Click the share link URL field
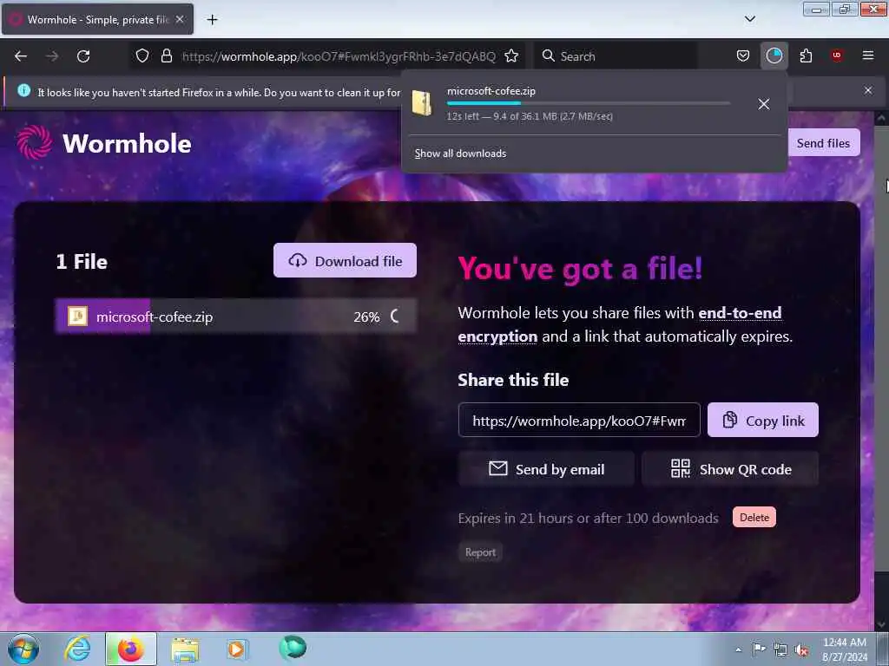Screen dimensions: 889x666 pos(579,421)
